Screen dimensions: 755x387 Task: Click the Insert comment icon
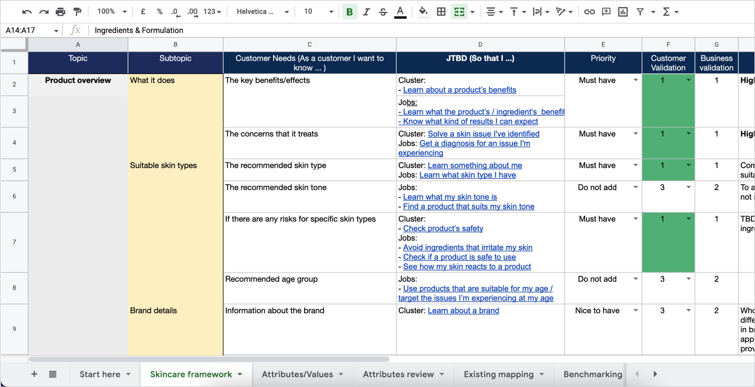[606, 12]
